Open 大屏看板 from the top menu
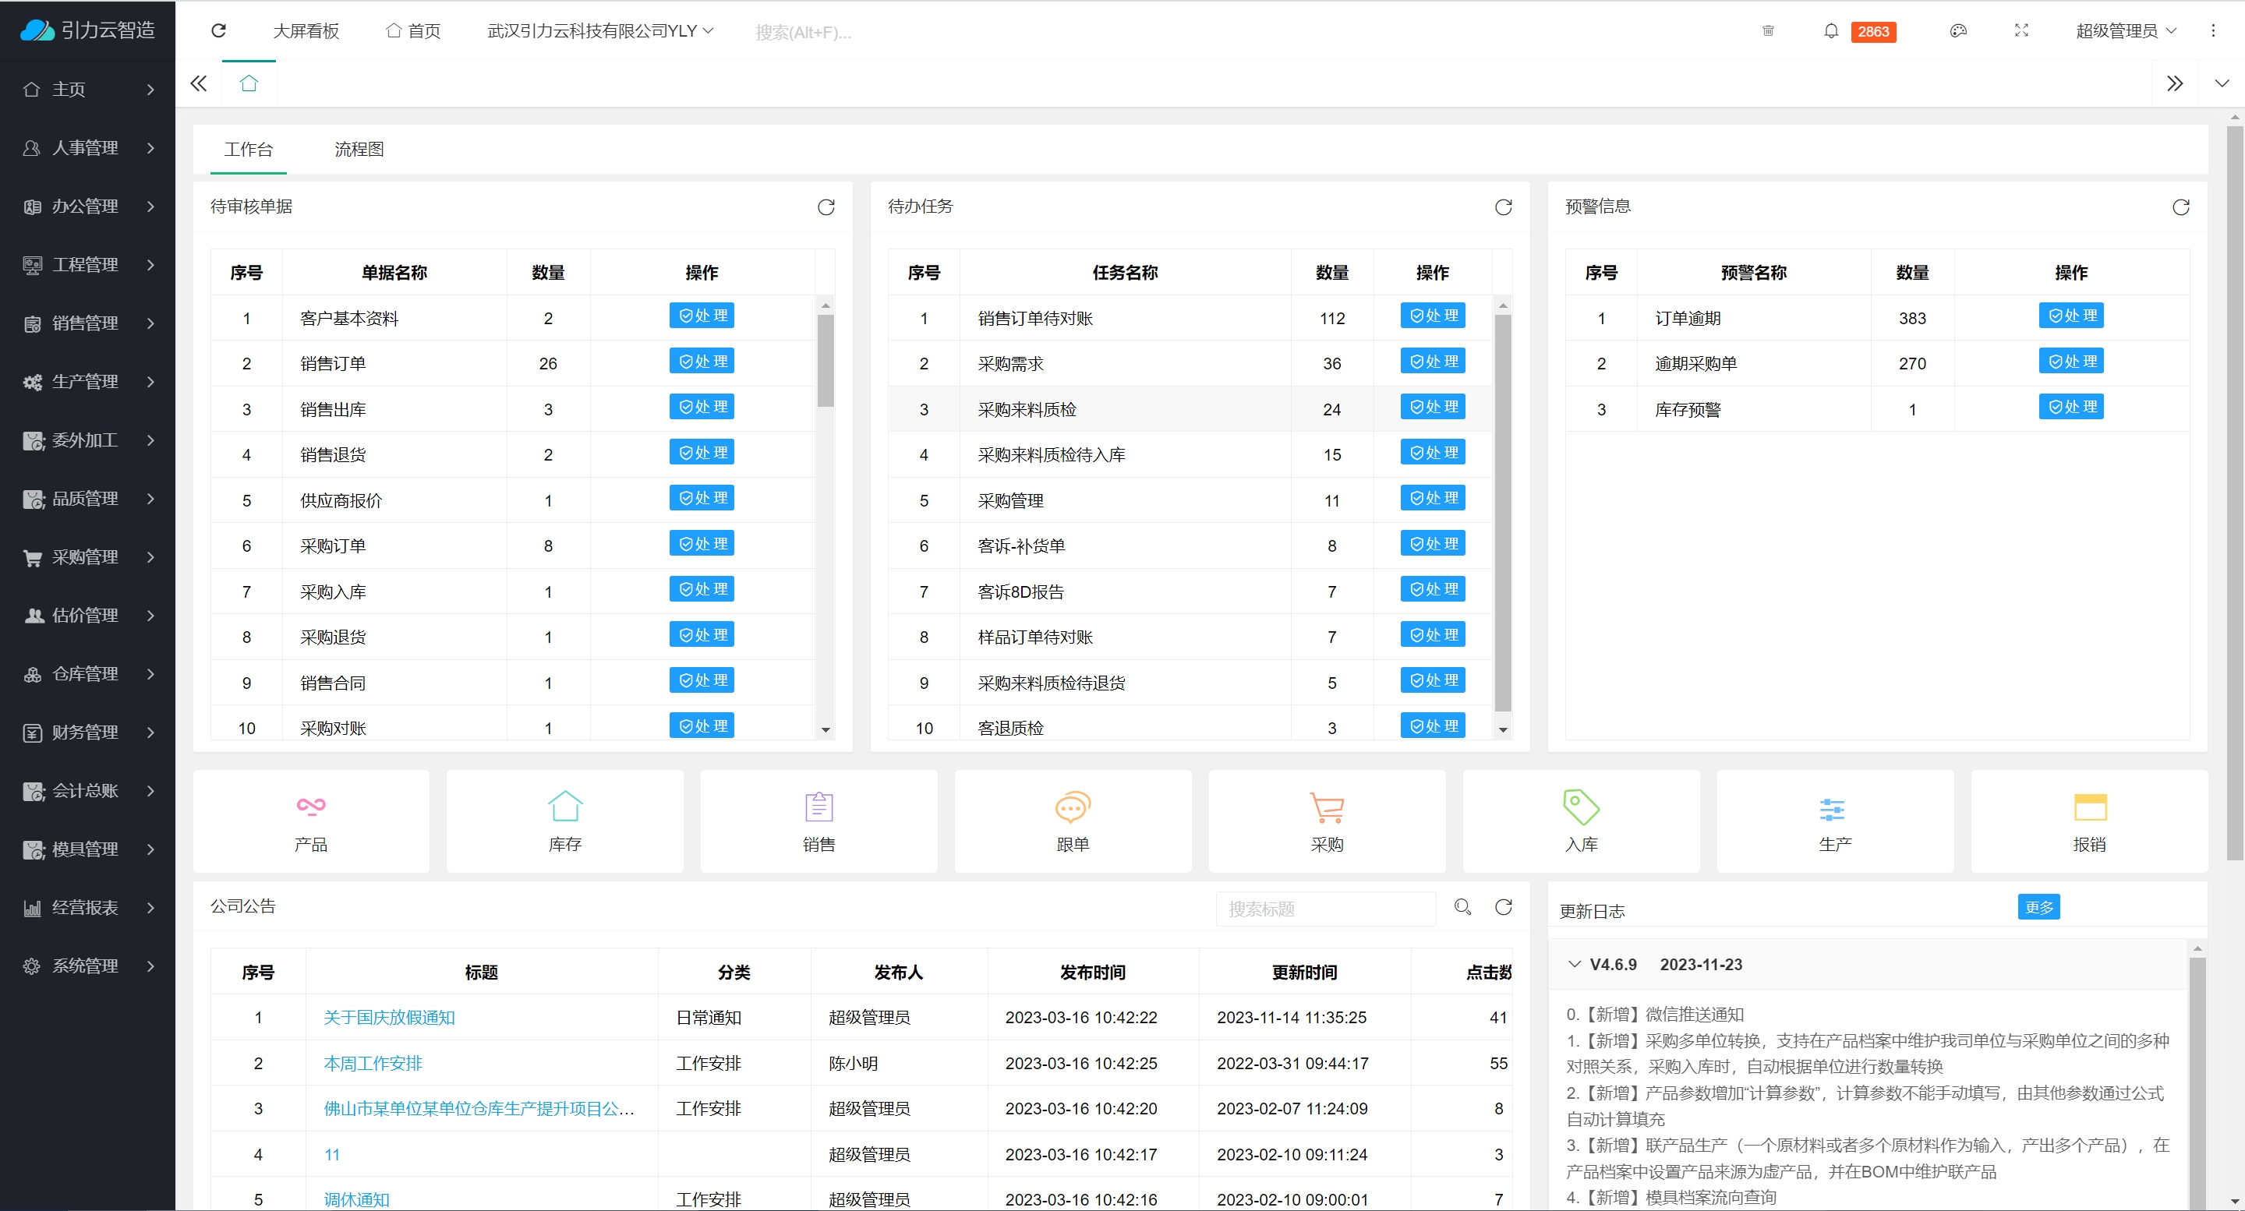The height and width of the screenshot is (1211, 2245). pos(306,31)
